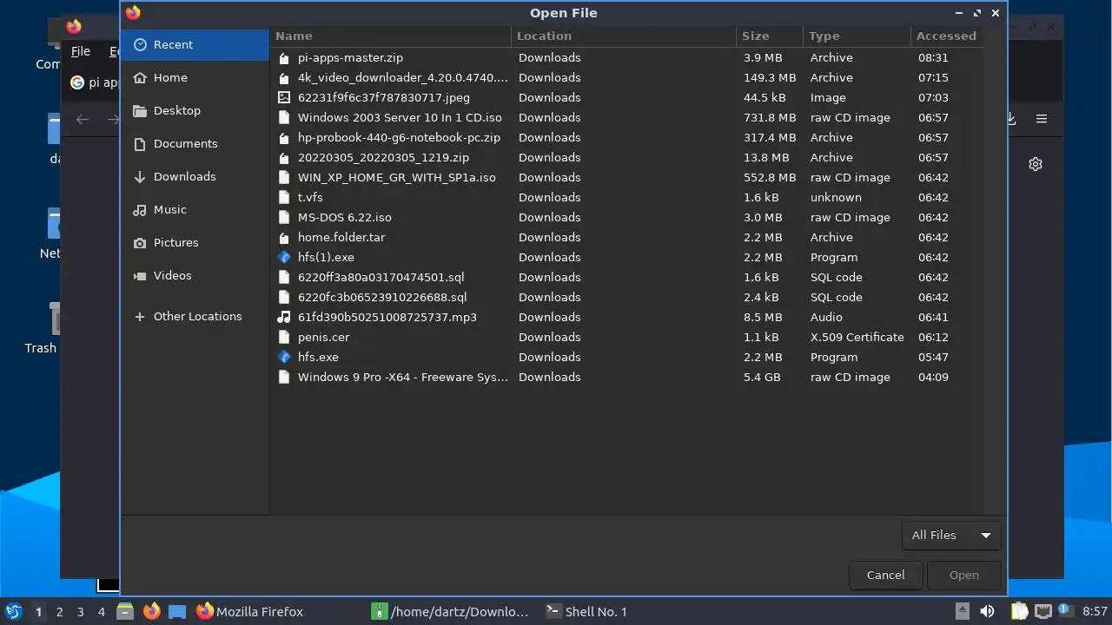Select the t.vfs file
The height and width of the screenshot is (625, 1112).
click(627, 197)
